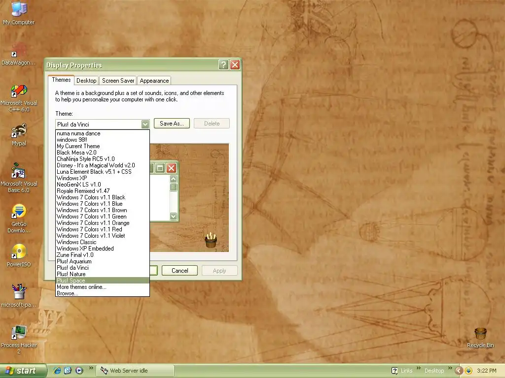Launch Windows Media Player from Quick Launch

click(x=79, y=371)
